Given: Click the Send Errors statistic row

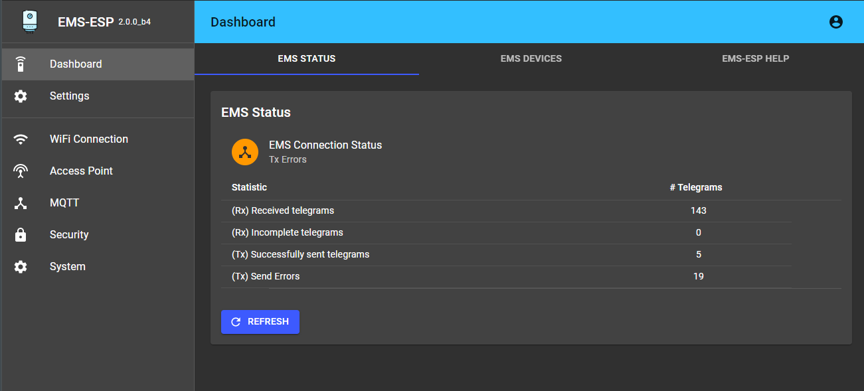Looking at the screenshot, I should pos(505,277).
